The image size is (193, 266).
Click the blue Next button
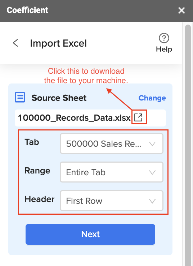tap(90, 234)
